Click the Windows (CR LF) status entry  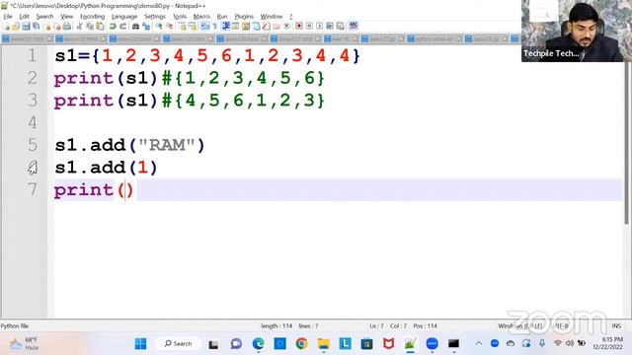(x=520, y=326)
